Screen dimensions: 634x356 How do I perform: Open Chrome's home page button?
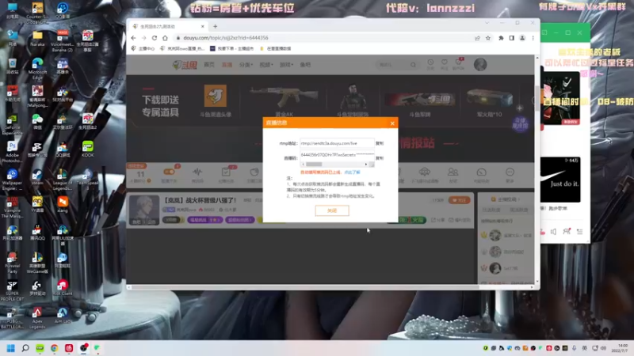(x=165, y=38)
